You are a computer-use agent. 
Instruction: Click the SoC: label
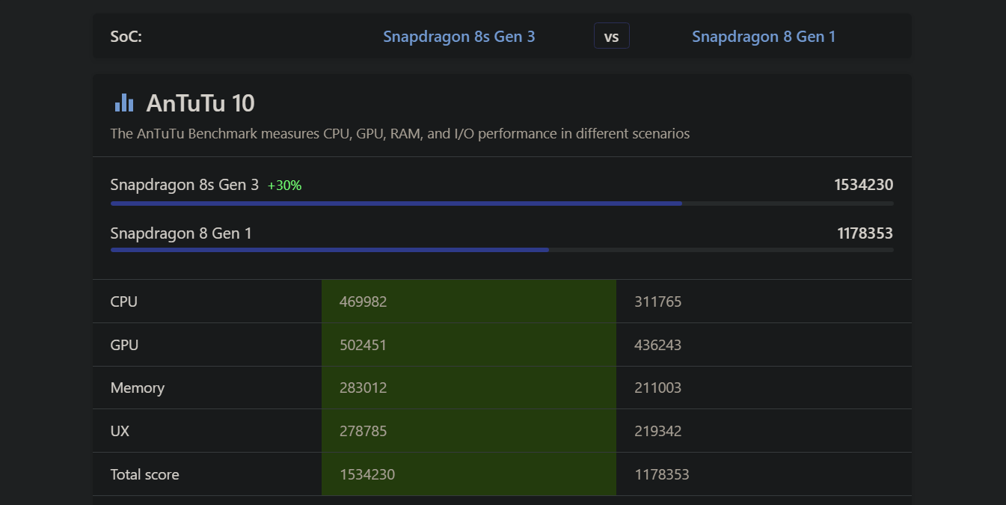coord(126,36)
